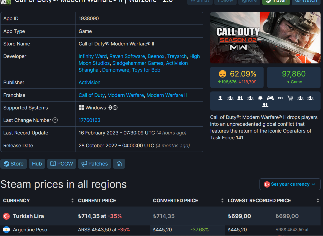Click the lone two-person icon below the icon row
The height and width of the screenshot is (236, 323).
[265, 105]
